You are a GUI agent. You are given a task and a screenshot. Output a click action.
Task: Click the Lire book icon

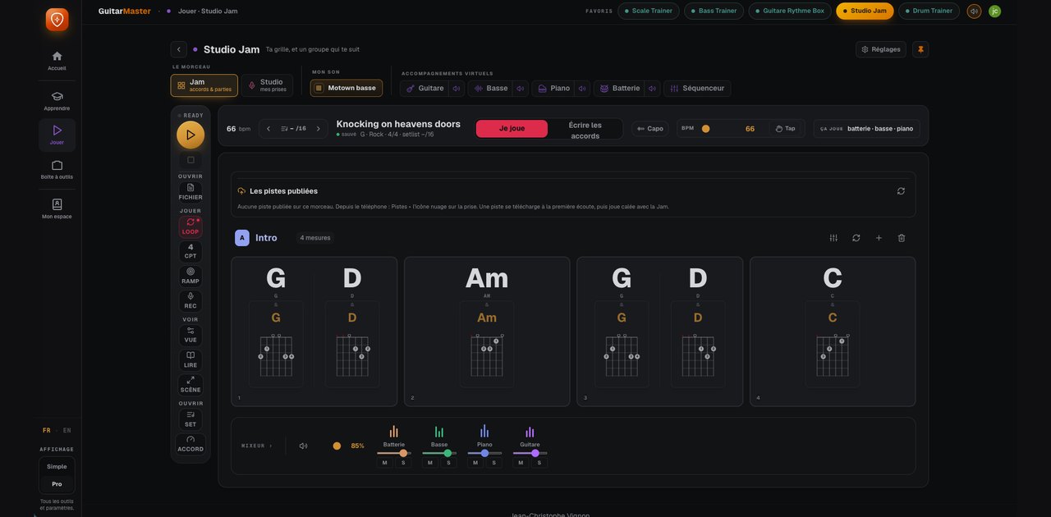190,359
